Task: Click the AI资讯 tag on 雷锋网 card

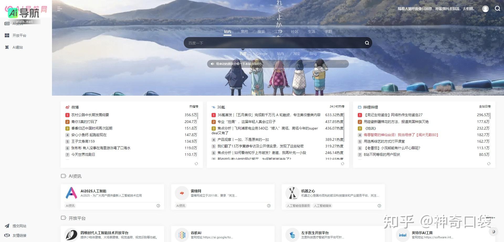Action: point(181,206)
